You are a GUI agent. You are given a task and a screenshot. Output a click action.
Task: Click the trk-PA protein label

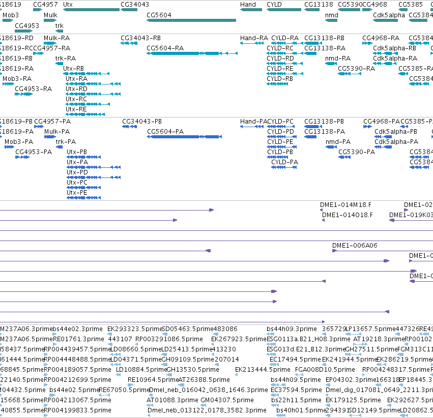click(66, 142)
